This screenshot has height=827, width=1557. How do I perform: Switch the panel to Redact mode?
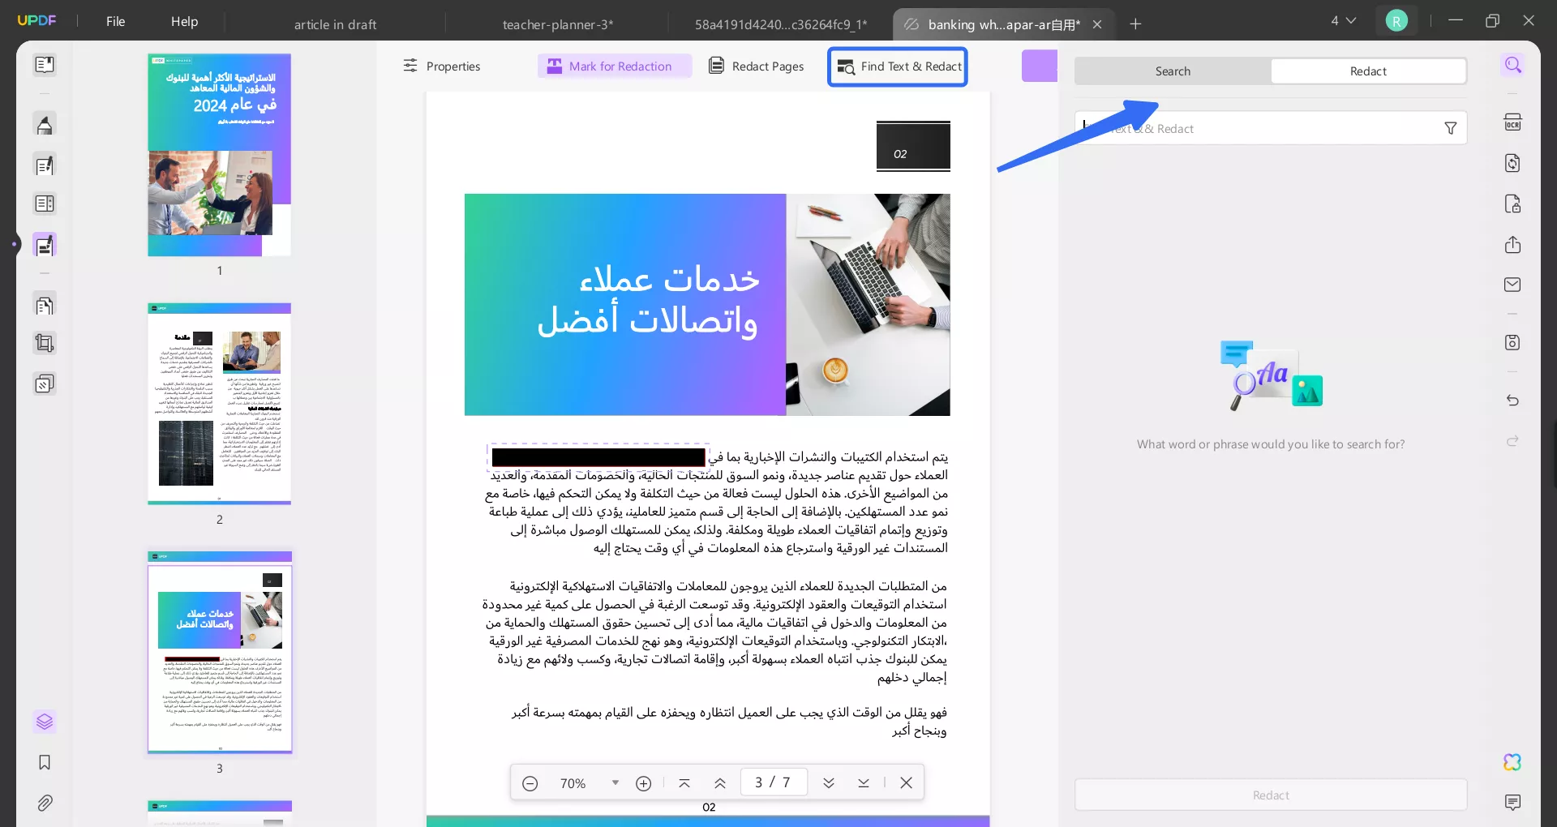tap(1368, 71)
